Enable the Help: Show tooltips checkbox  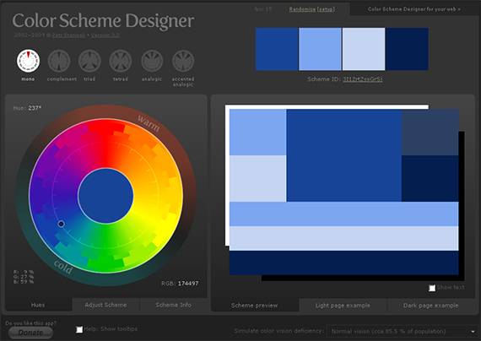click(x=79, y=329)
